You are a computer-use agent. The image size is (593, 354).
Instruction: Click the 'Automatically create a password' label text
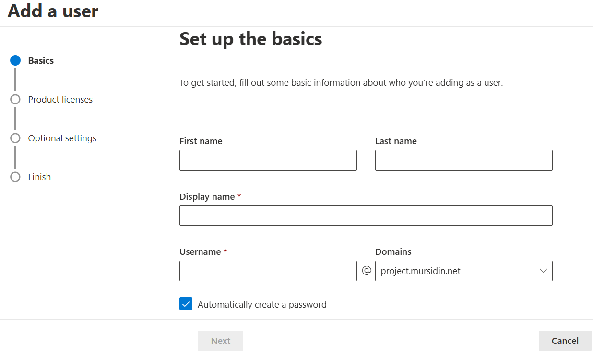pyautogui.click(x=262, y=304)
